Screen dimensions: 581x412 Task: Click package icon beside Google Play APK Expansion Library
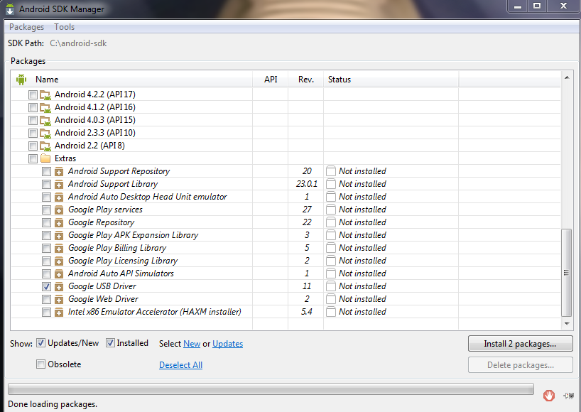(x=58, y=236)
